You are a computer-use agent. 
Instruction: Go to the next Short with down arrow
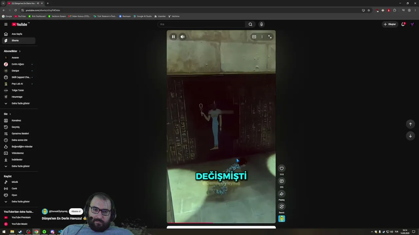410,136
